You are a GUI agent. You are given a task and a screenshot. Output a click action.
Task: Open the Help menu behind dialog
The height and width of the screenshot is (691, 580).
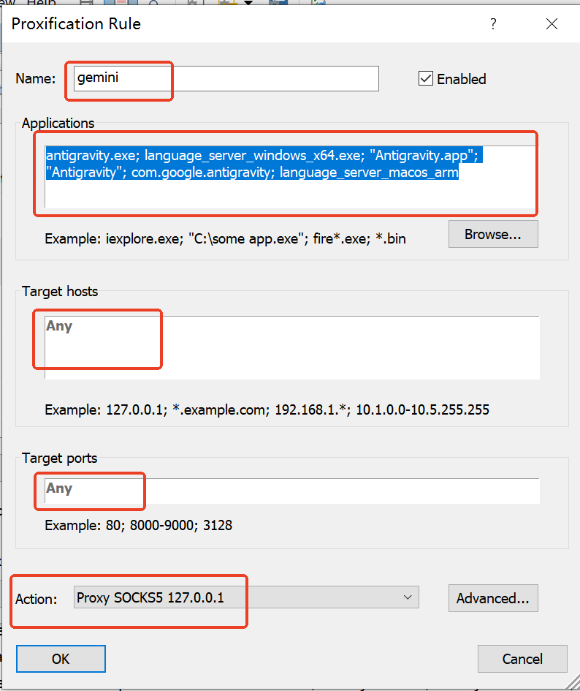pos(41,3)
